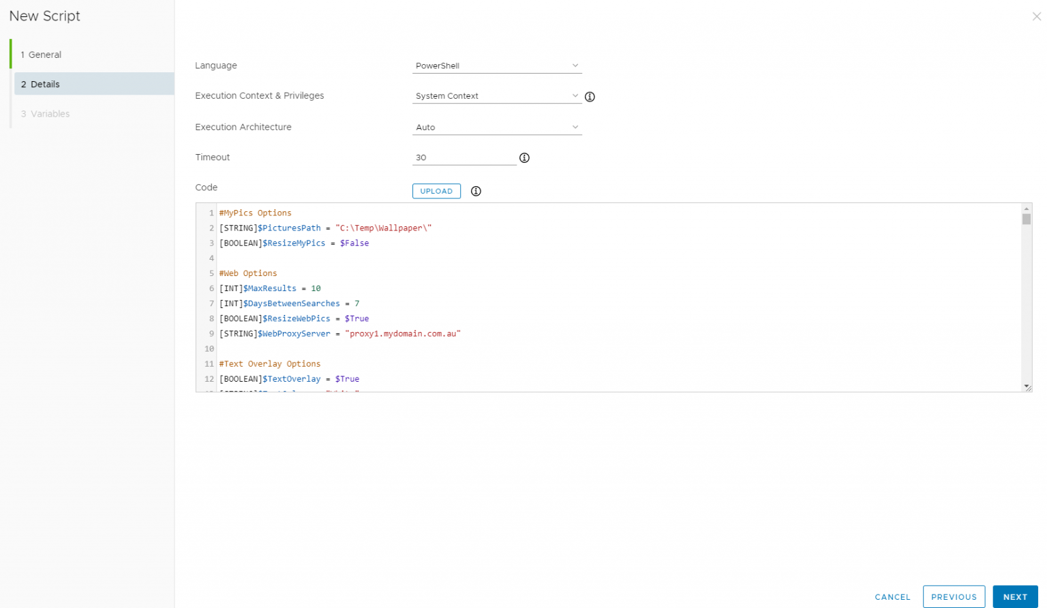Click the #Web Options comment in the code
The image size is (1047, 608).
248,273
